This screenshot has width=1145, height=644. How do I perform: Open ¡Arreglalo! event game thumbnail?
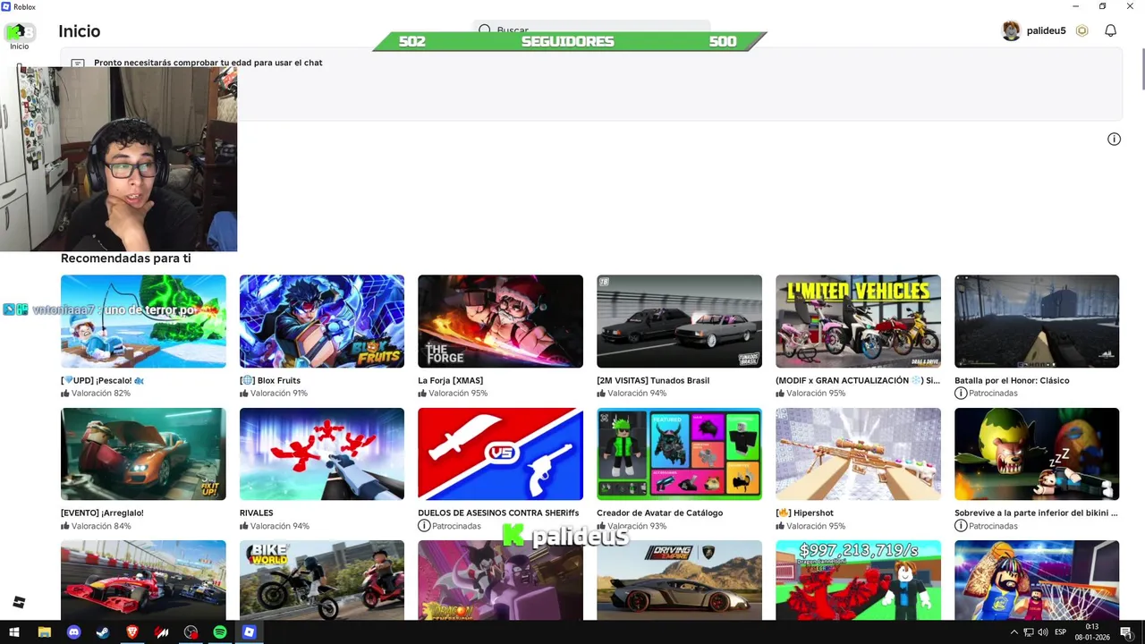[x=143, y=454]
